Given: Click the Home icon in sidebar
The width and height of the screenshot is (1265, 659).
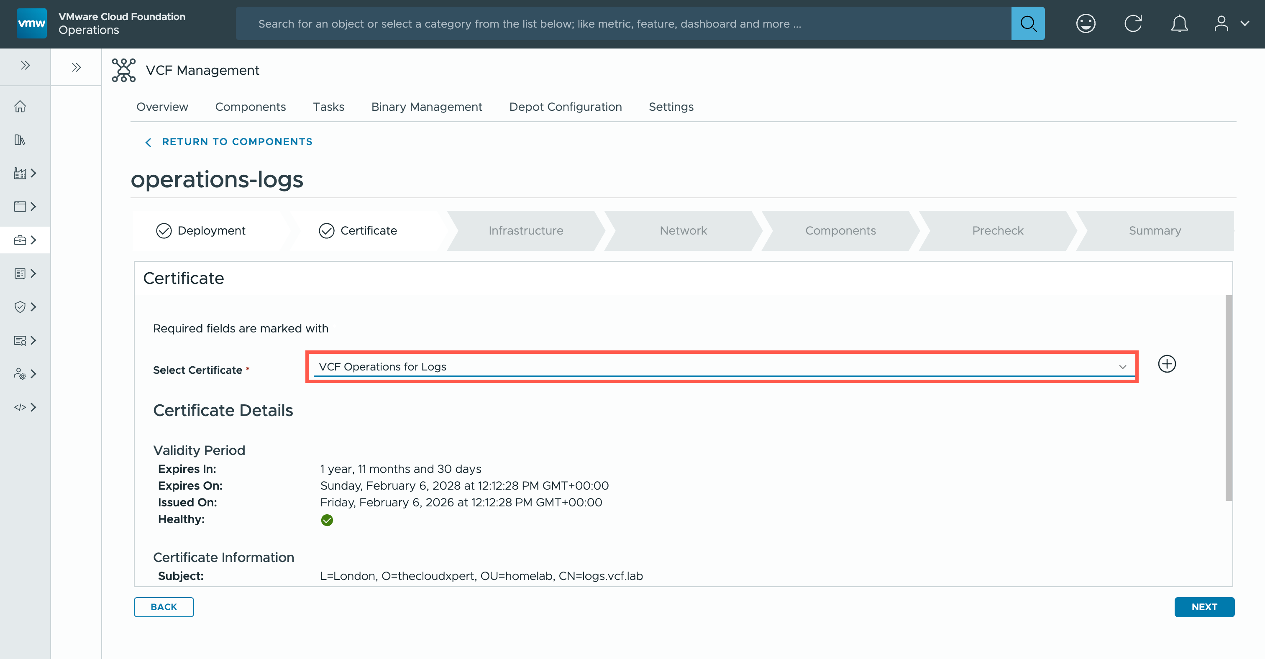Looking at the screenshot, I should [20, 107].
